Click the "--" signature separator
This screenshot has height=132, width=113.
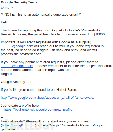click(2, 117)
